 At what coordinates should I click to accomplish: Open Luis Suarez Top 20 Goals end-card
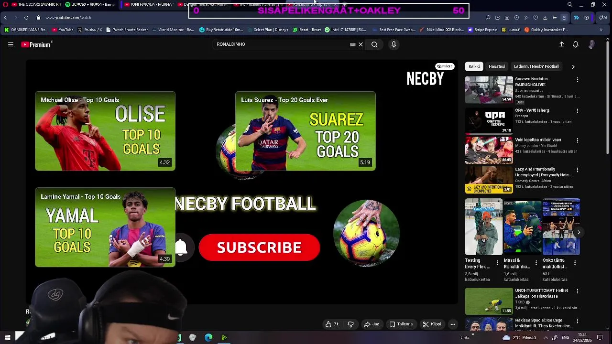click(306, 131)
